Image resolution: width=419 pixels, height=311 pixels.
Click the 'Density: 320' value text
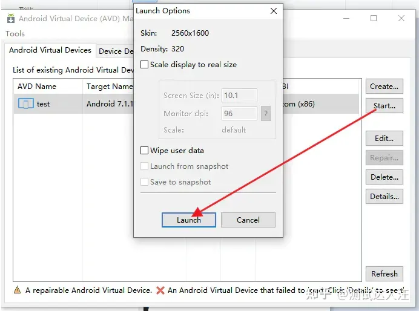[x=177, y=49]
